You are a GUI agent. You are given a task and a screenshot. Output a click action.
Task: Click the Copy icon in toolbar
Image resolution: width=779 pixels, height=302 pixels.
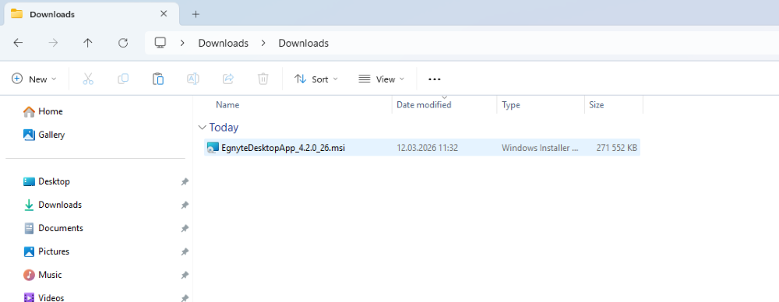click(x=123, y=79)
